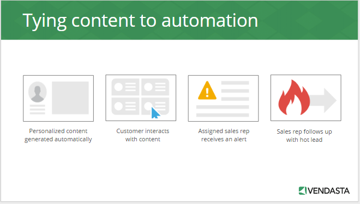Click 'Assigned sales rep receives an alert' caption

coord(224,135)
